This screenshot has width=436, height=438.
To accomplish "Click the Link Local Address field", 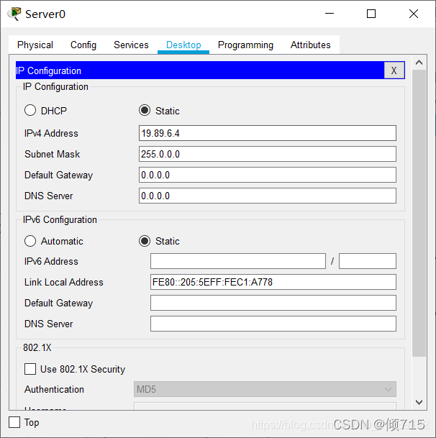I will point(273,282).
